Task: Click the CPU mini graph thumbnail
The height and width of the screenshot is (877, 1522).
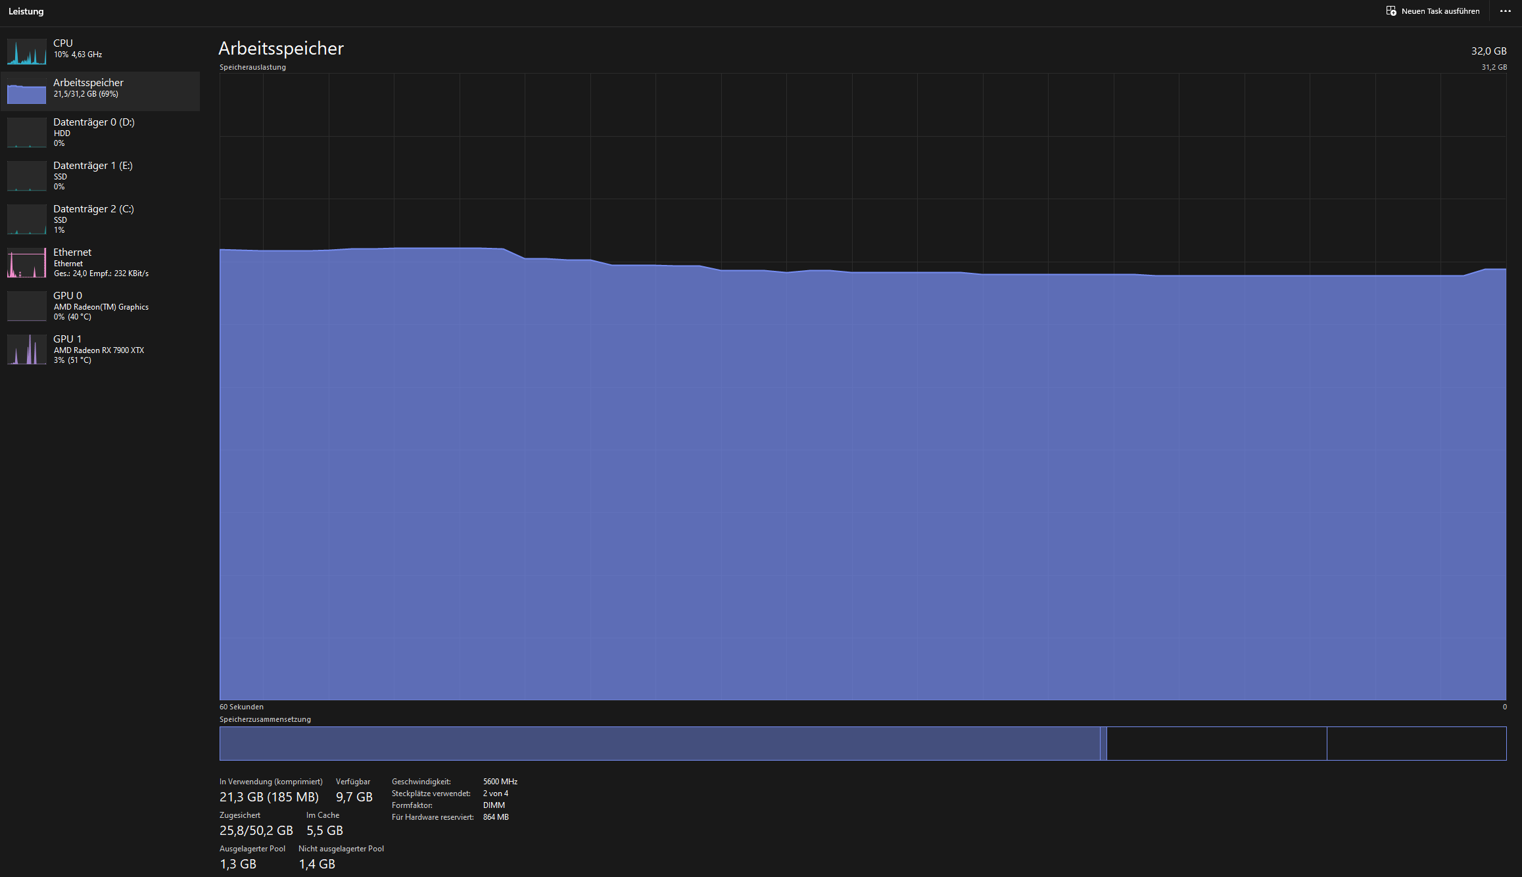Action: click(26, 51)
